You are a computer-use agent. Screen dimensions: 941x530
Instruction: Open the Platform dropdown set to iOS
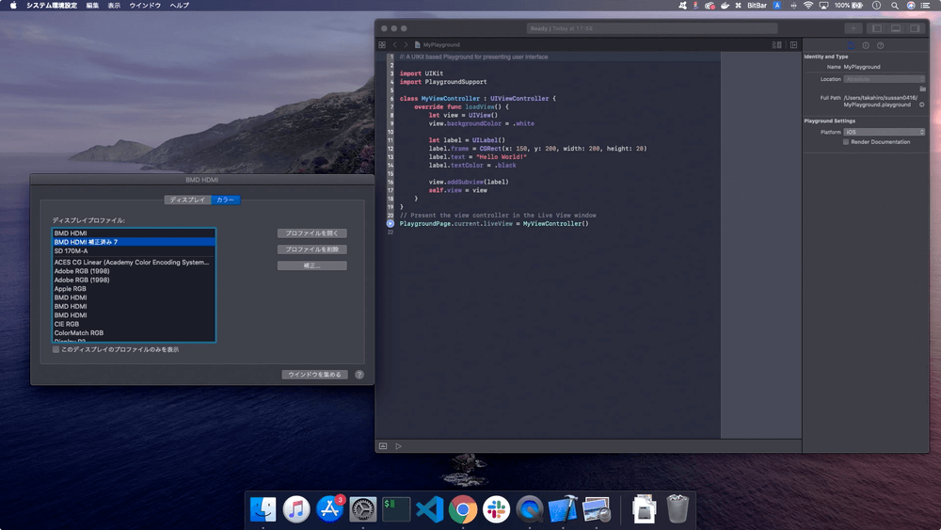(884, 132)
